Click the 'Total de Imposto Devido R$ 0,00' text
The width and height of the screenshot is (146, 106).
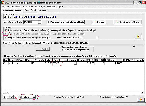tap(114, 97)
